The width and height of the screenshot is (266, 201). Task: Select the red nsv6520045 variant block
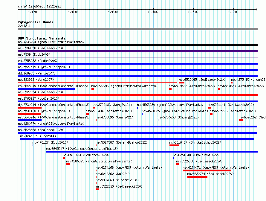tap(182, 83)
